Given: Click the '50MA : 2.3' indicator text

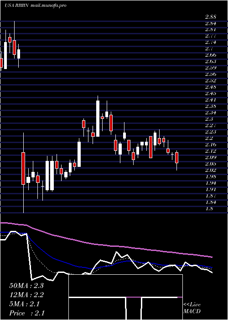Looking at the screenshot, I should 26,286.
